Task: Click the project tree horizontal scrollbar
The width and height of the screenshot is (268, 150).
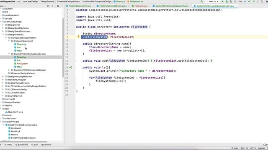Action: tap(23, 142)
